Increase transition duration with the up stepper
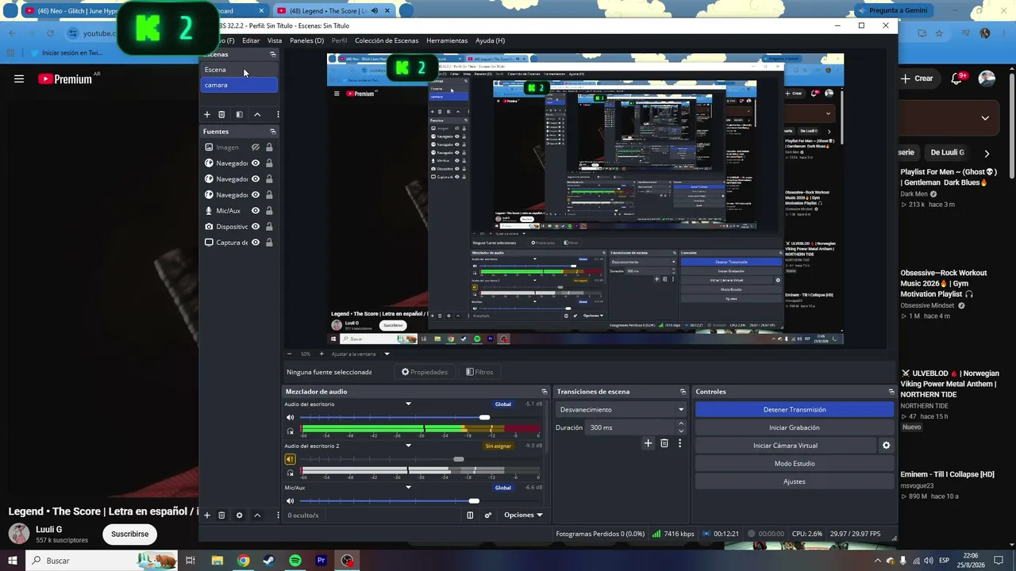Screen dimensions: 1016x571 click(681, 424)
